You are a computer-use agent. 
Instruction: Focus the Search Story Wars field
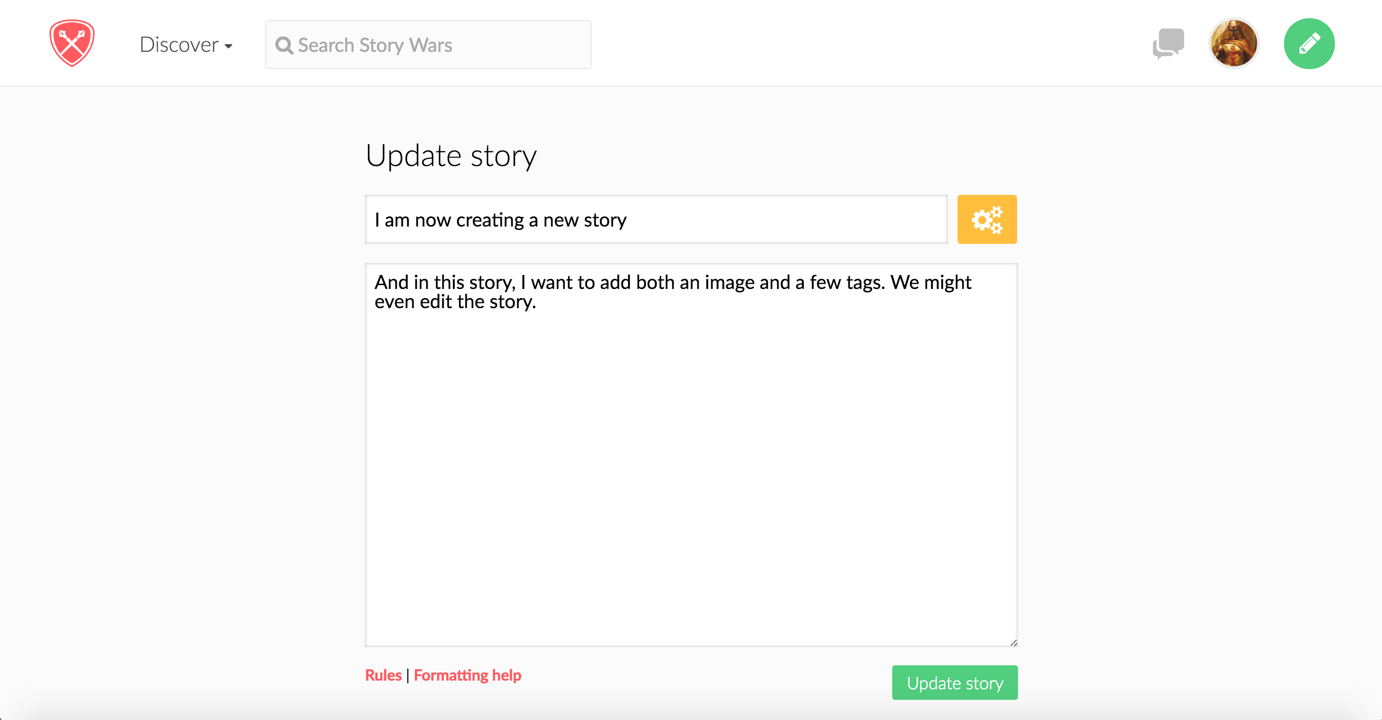click(x=428, y=45)
